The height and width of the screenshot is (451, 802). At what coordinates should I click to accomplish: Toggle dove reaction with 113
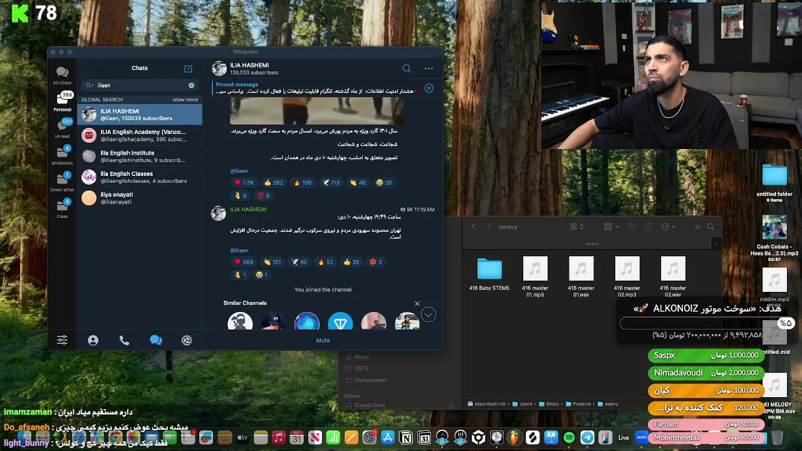331,182
